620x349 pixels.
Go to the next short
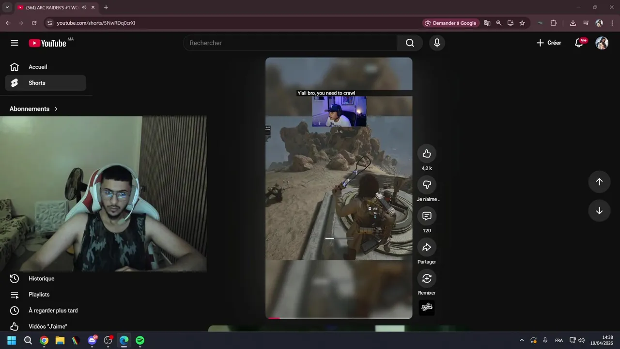pos(599,211)
